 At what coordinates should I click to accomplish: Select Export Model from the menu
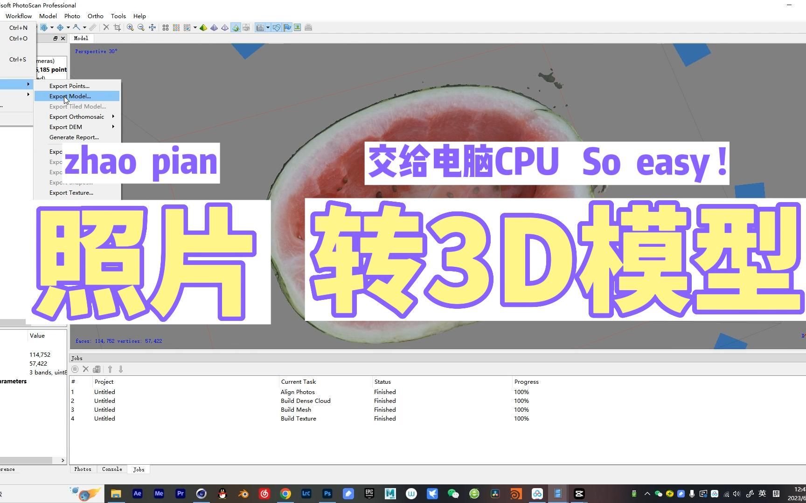click(x=70, y=96)
